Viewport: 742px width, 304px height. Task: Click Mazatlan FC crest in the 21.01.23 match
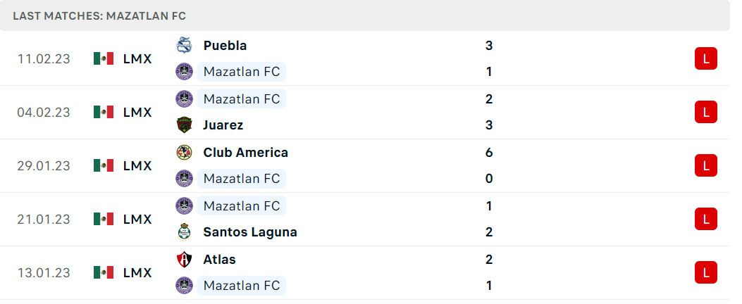point(184,205)
